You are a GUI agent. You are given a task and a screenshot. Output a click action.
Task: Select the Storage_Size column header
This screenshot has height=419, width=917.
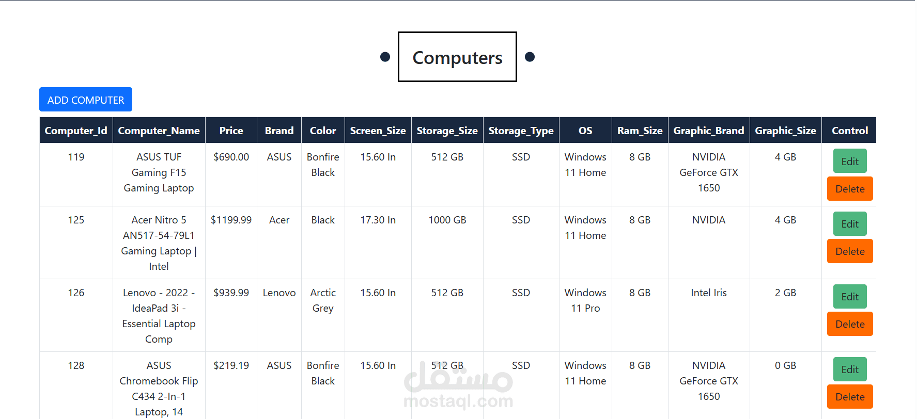click(447, 131)
